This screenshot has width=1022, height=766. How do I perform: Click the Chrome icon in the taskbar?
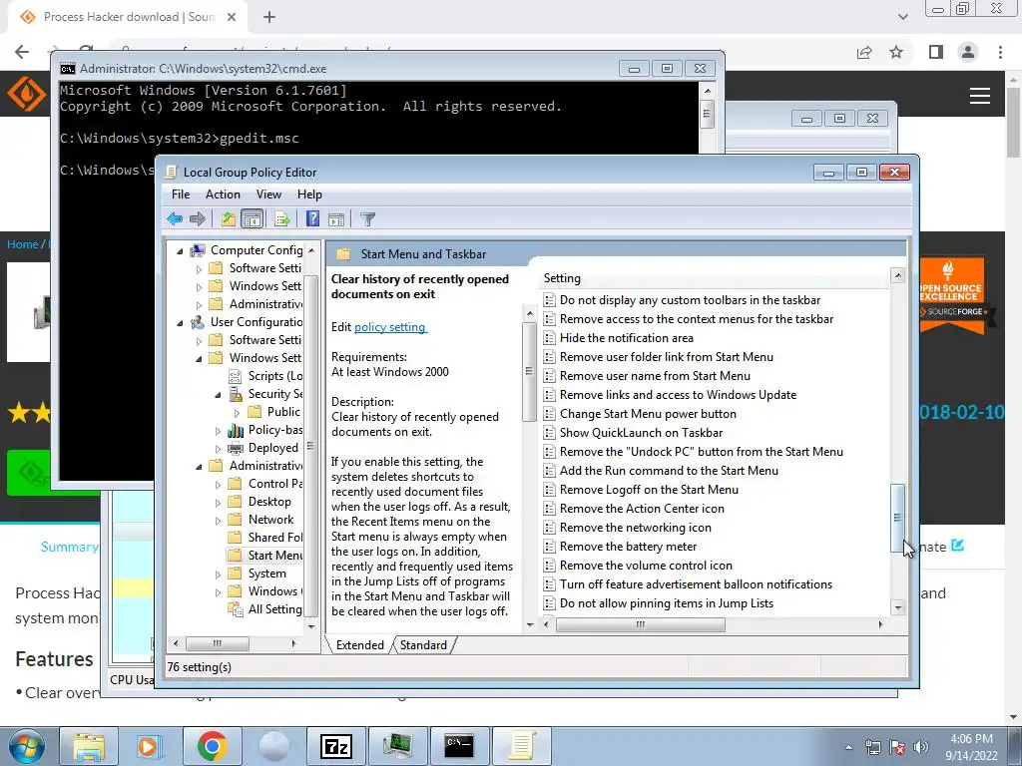(x=212, y=746)
